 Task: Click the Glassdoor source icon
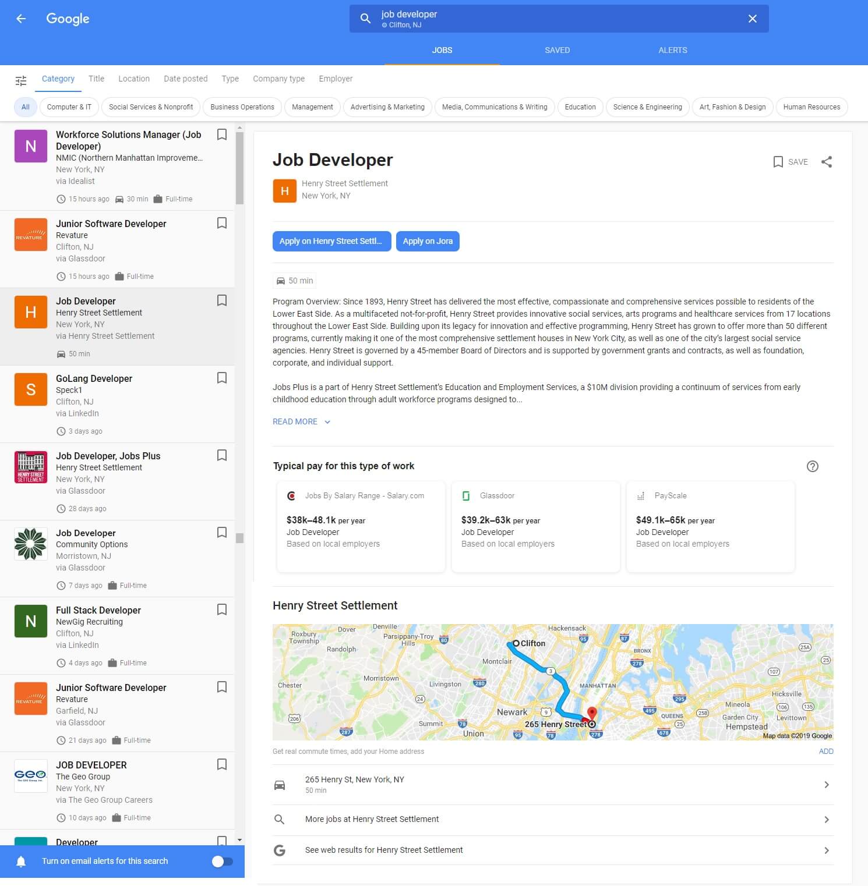[466, 496]
